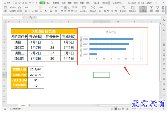
Task: Apply percent style number format
Action: (x=105, y=11)
